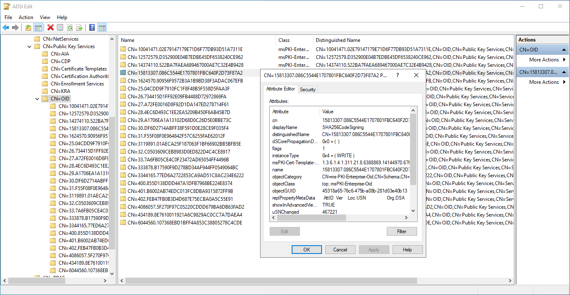Select CN=Certificate Templates in the tree
570x295 pixels.
[79, 69]
